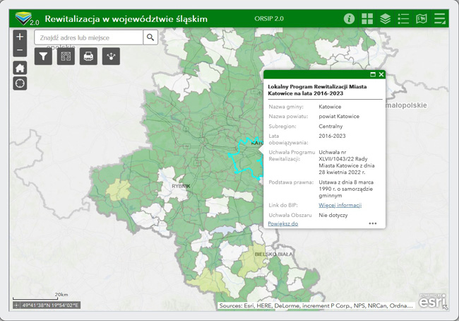This screenshot has height=321, width=459.
Task: Open the filter funnel tool
Action: tap(43, 57)
